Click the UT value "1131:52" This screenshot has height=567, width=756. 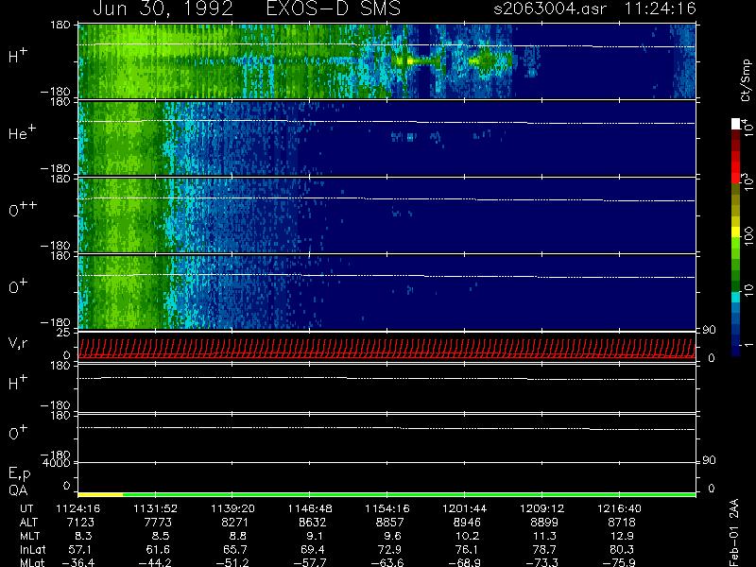[x=155, y=508]
